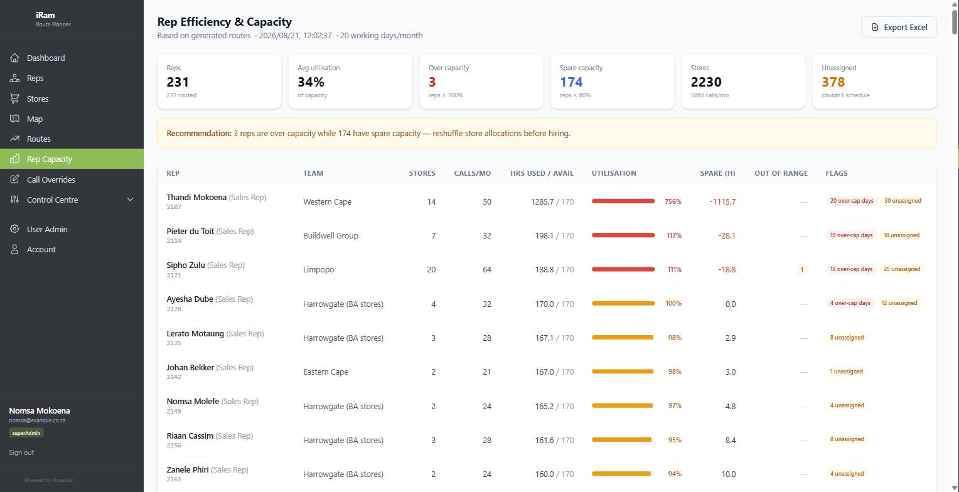Click the Export Excel file icon
The image size is (959, 492).
(x=875, y=27)
